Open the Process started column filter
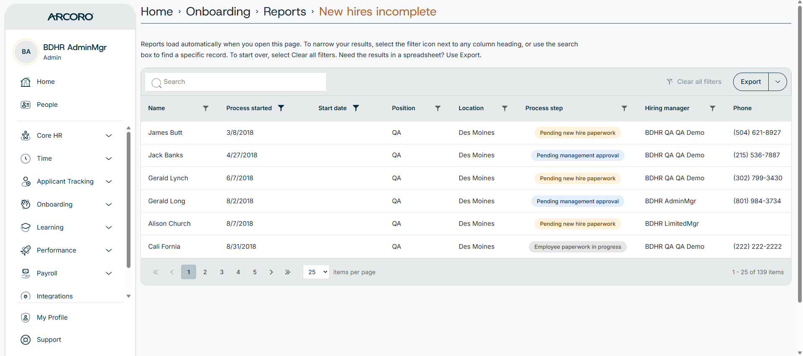Image resolution: width=803 pixels, height=356 pixels. coord(281,108)
